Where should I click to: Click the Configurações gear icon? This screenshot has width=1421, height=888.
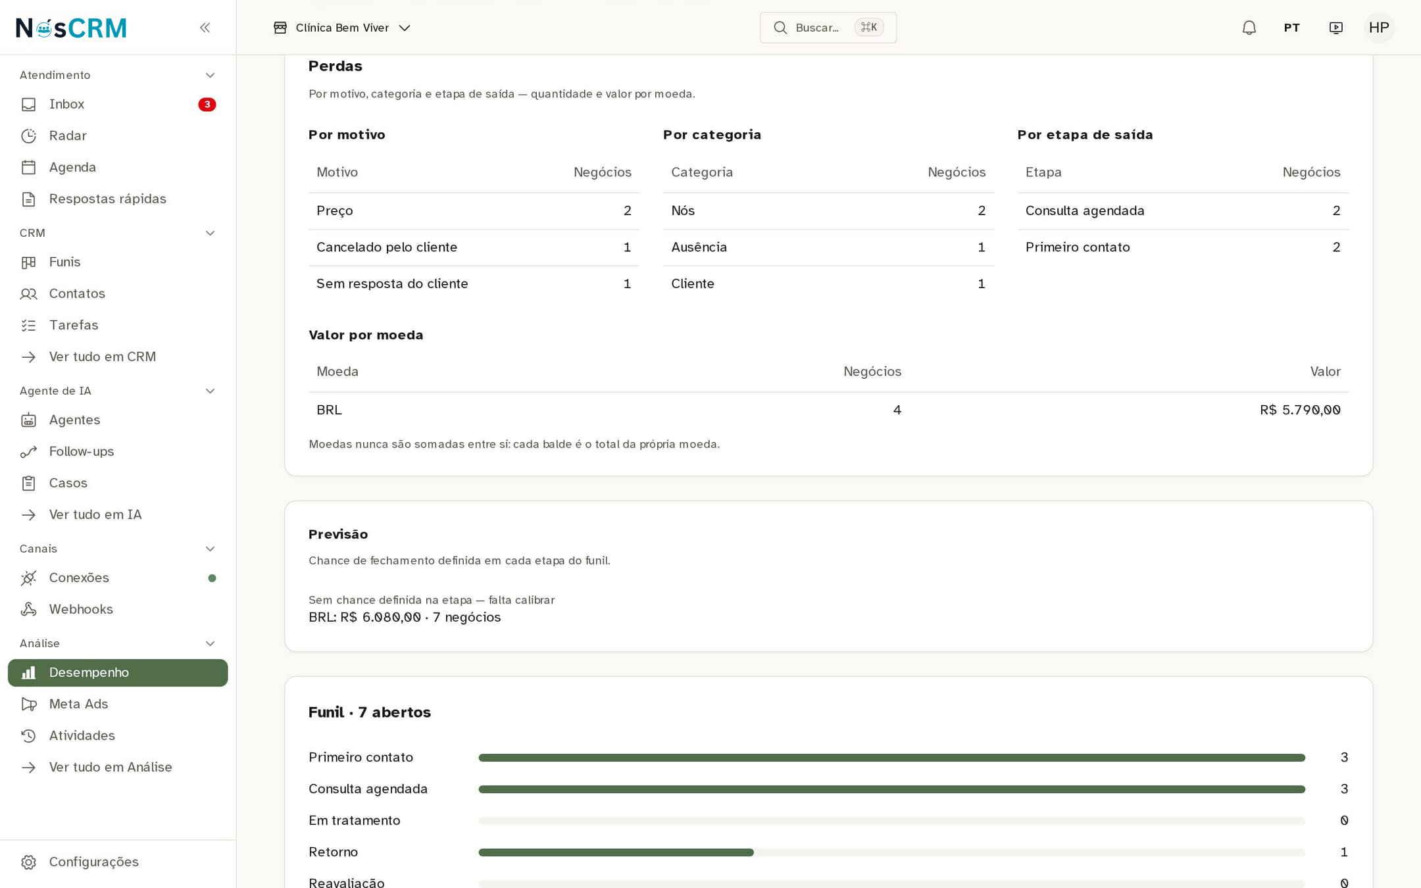(28, 862)
